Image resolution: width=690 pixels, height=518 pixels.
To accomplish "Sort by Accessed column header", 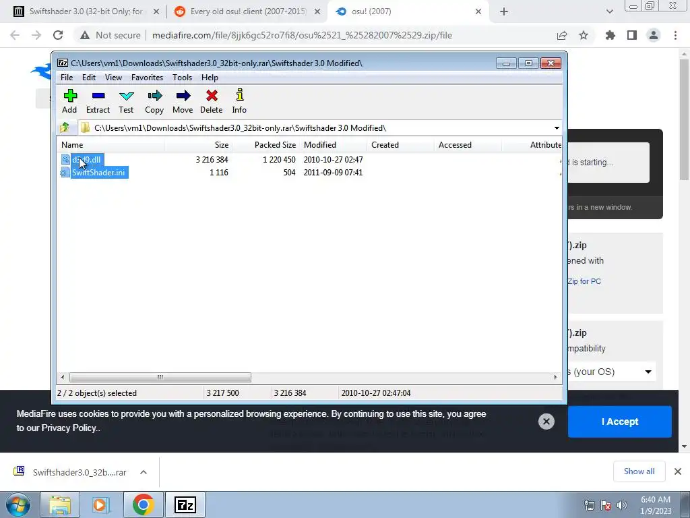I will (x=468, y=145).
